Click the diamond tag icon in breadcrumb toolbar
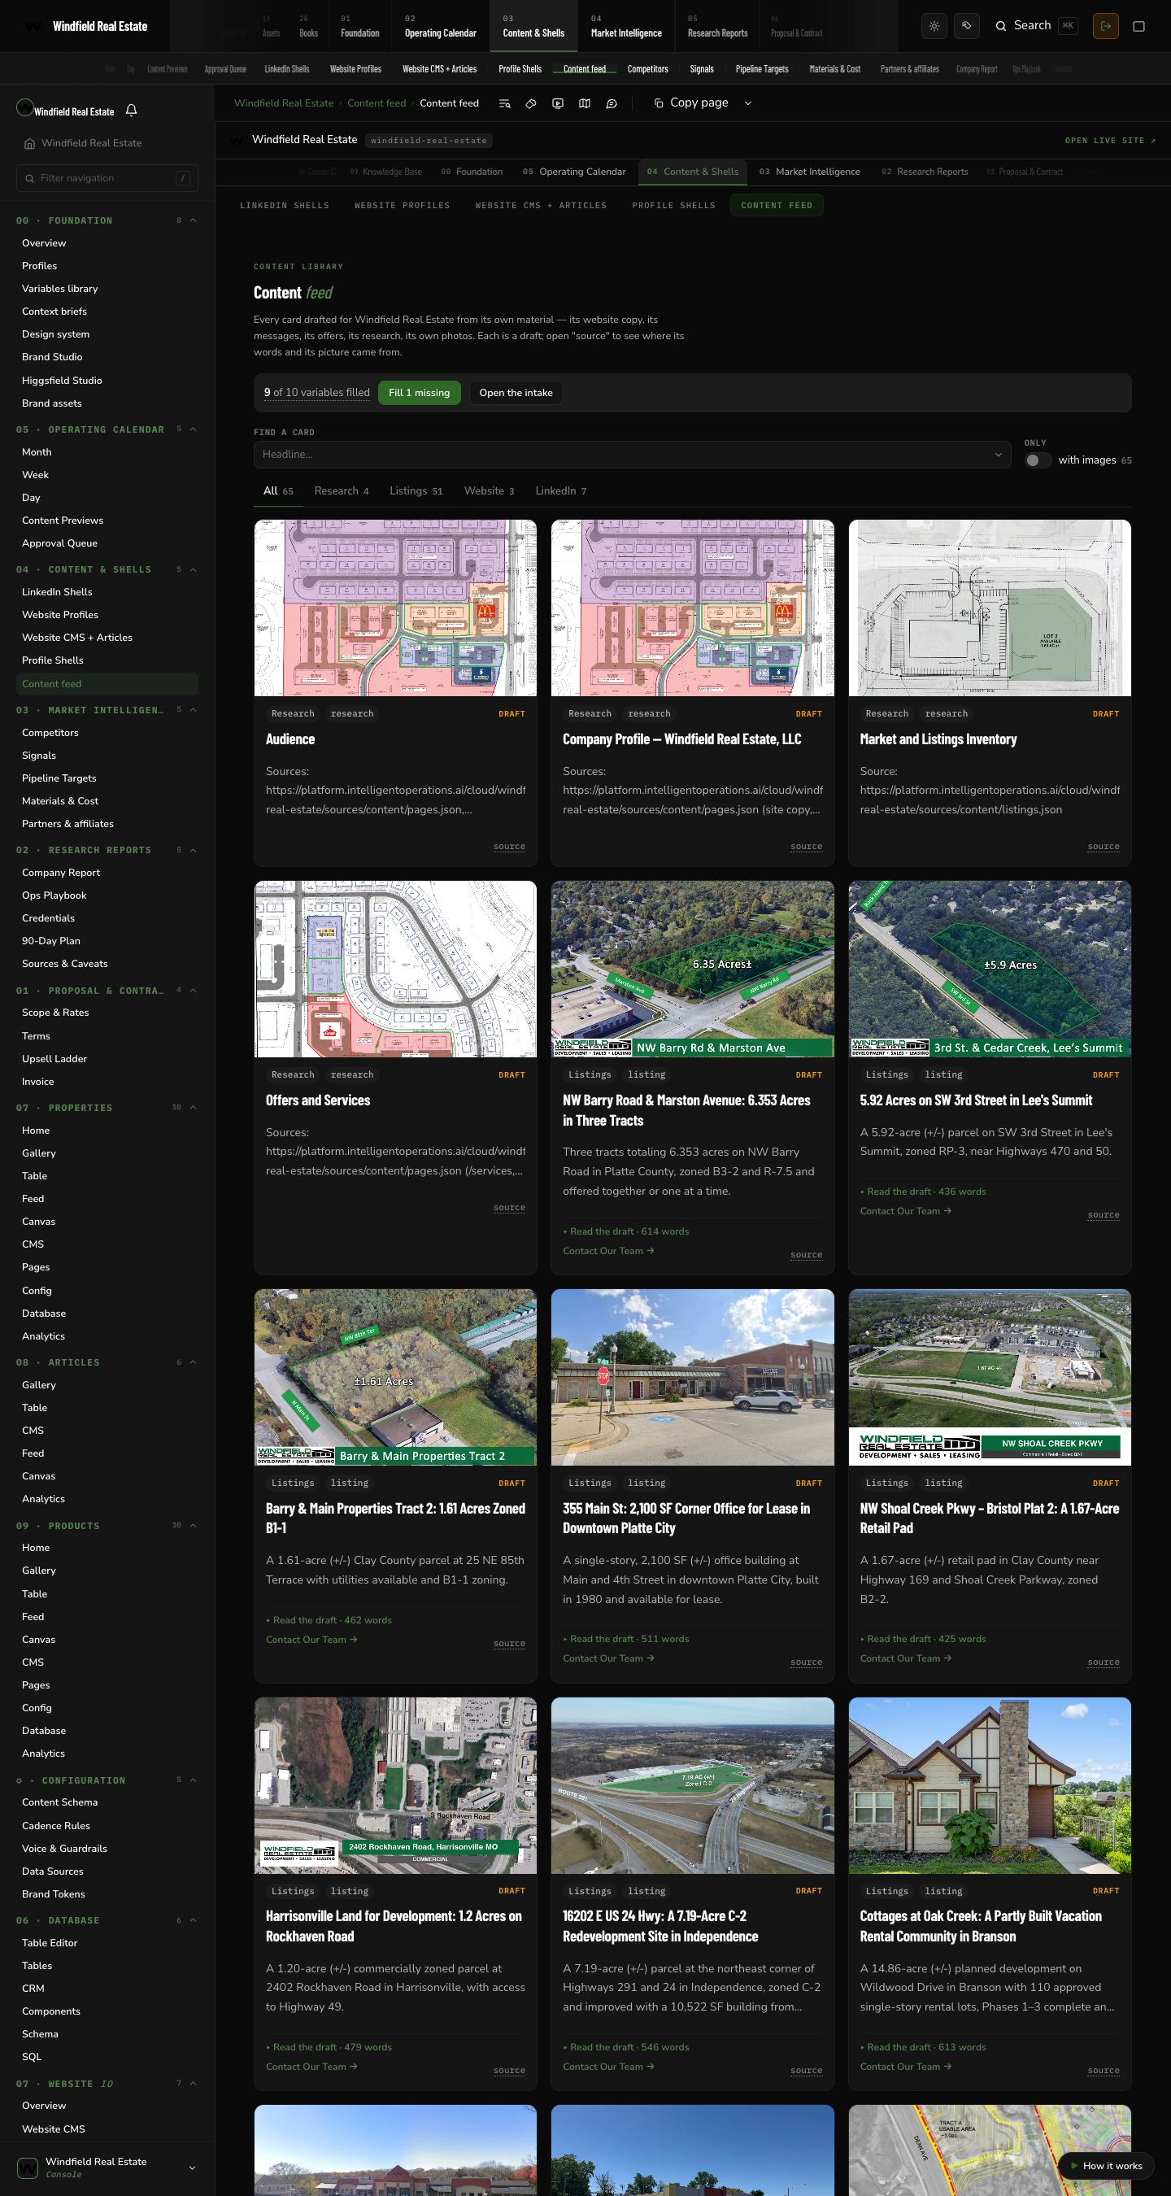Screen dimensions: 1171x2196 531,103
